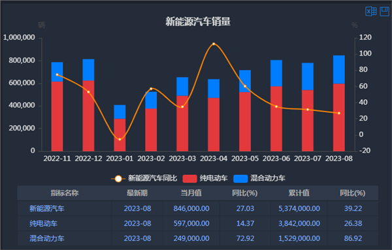Open the 纯电动车 indicator link
Viewport: 392px width, 250px height.
pos(43,223)
